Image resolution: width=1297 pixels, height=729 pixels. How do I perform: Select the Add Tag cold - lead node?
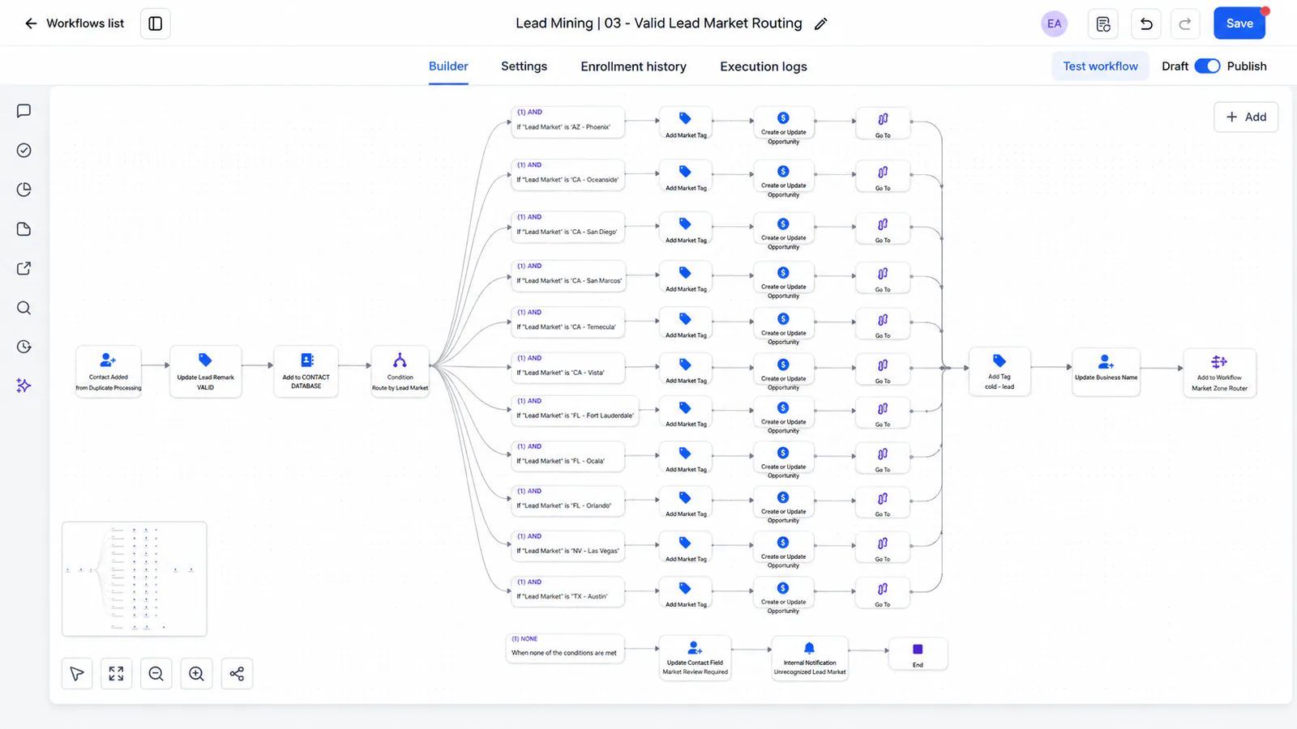click(x=1000, y=371)
